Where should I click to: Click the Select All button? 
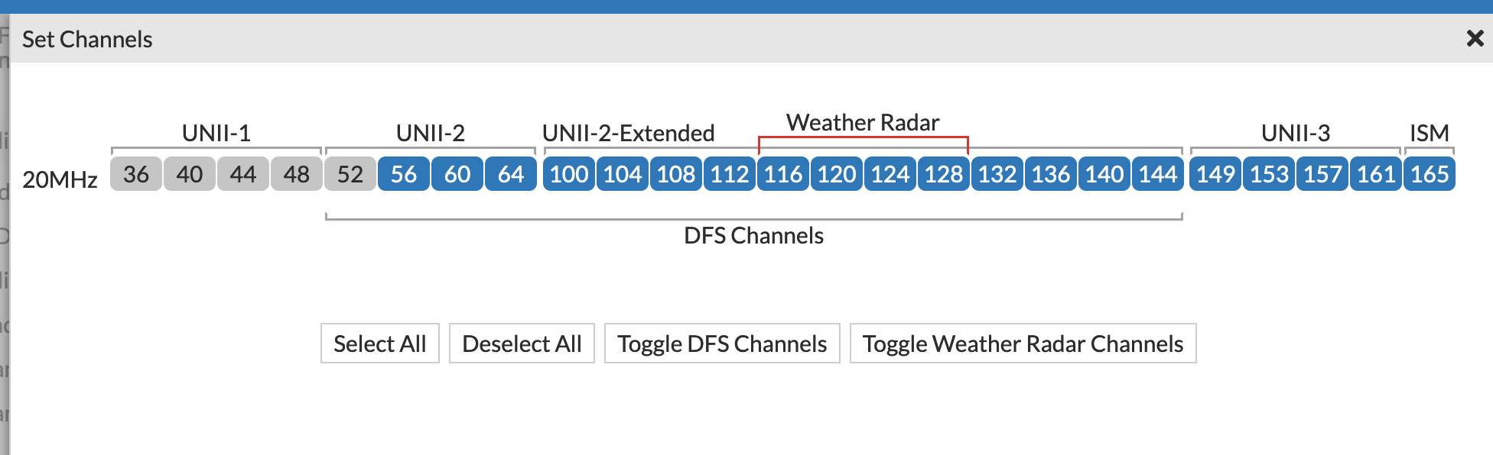pyautogui.click(x=379, y=344)
